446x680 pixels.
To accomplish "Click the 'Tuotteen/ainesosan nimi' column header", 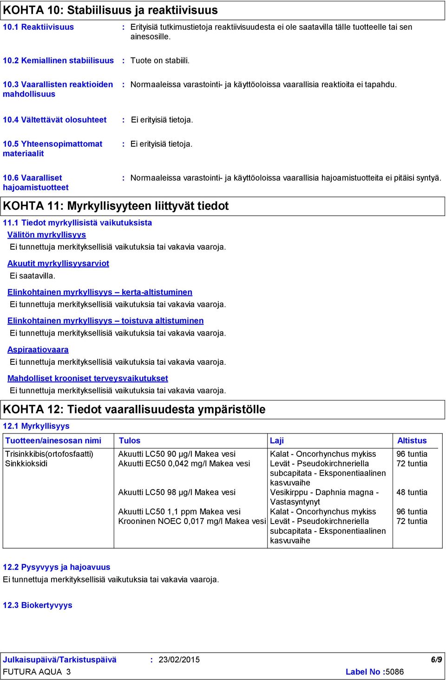I will click(53, 441).
